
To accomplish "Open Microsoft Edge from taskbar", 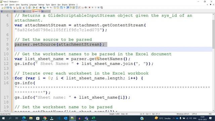I will point(24,118).
